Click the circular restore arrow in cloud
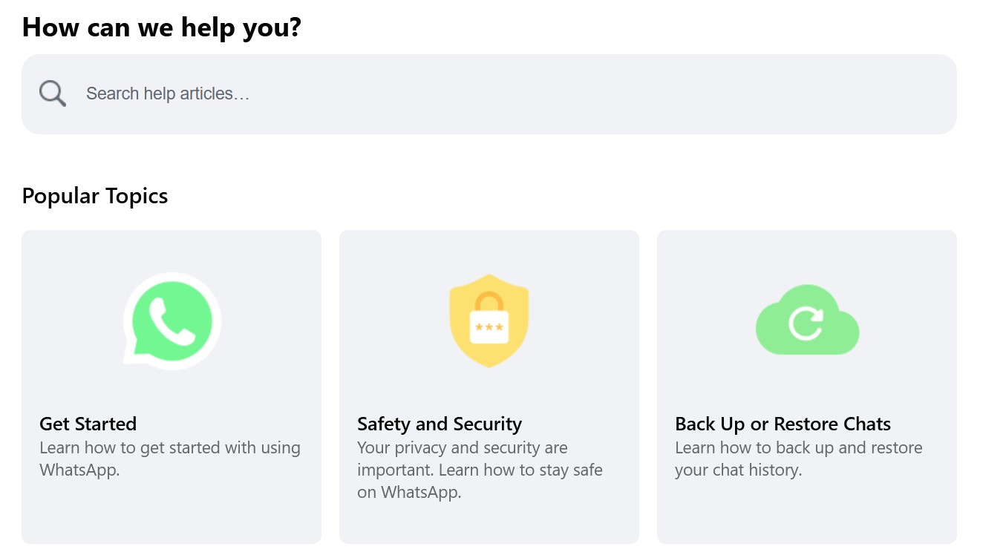The image size is (983, 555). [806, 324]
